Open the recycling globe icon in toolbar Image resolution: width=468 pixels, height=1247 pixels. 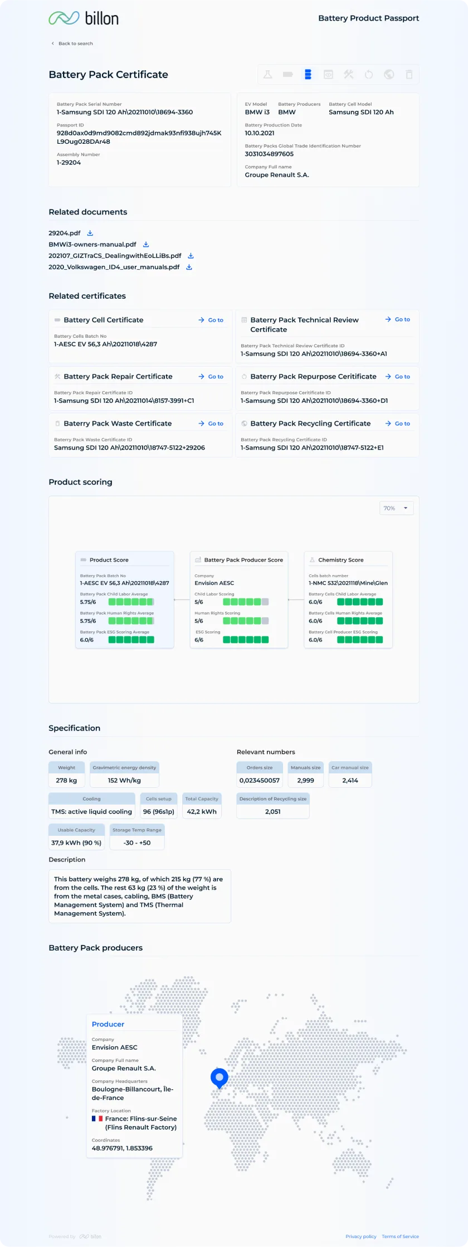coord(389,75)
